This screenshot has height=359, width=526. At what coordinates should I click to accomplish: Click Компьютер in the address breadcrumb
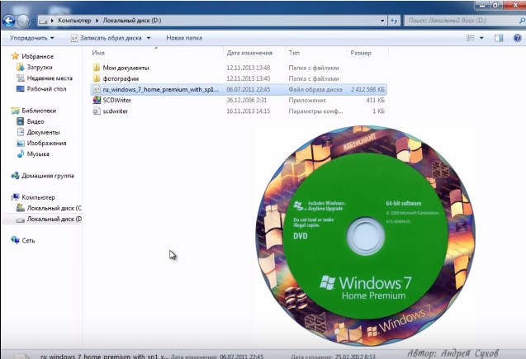74,21
